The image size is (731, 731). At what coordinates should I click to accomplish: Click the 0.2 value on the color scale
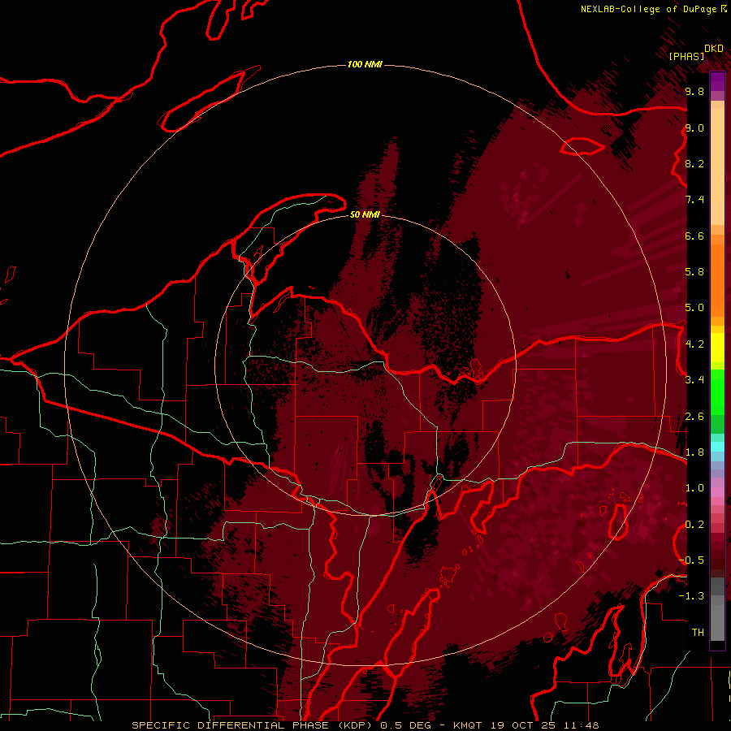tap(694, 525)
